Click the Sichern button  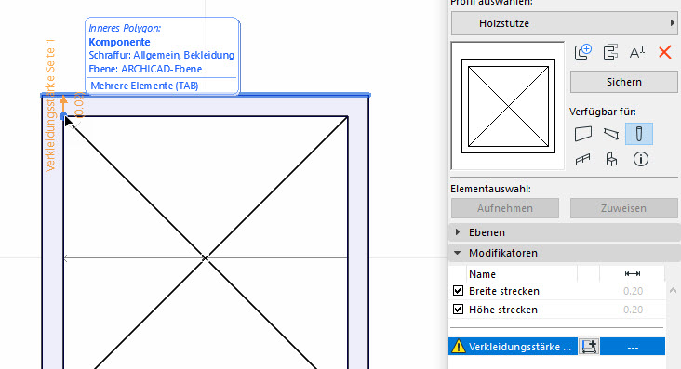pyautogui.click(x=623, y=82)
